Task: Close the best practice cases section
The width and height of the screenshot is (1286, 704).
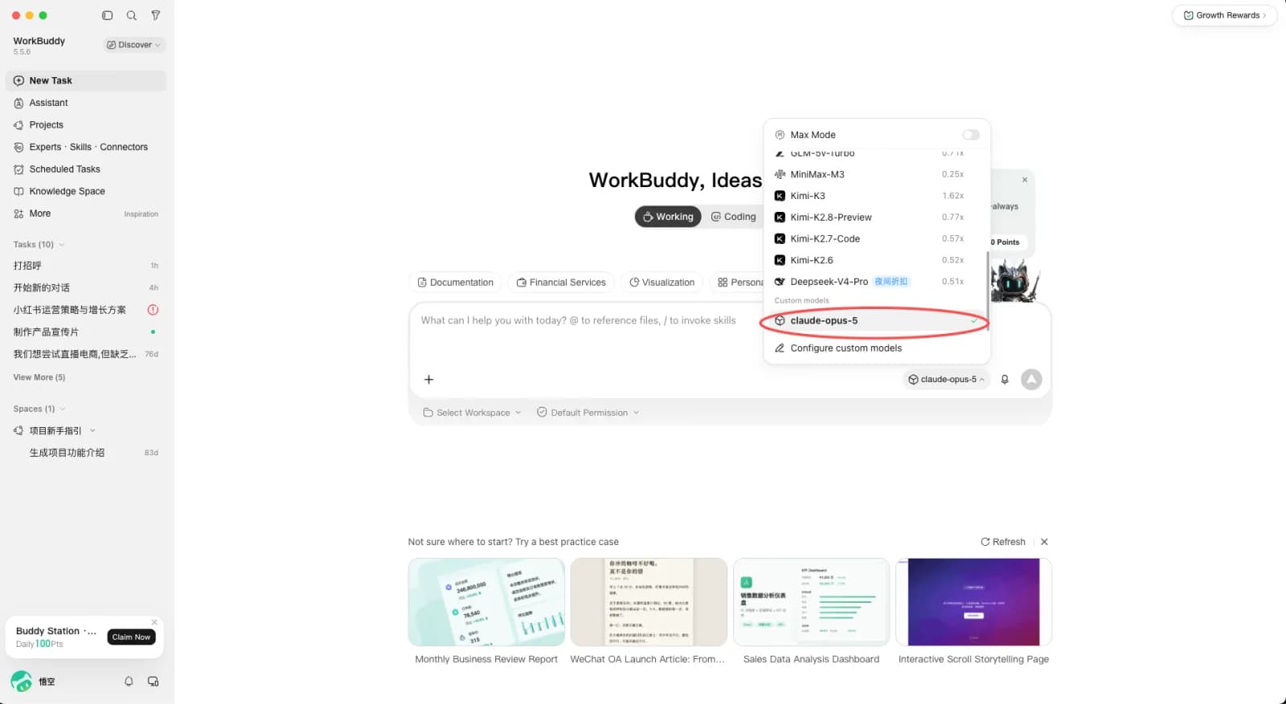Action: 1044,542
